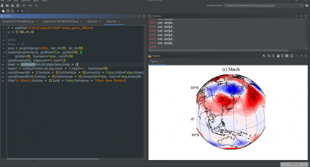This screenshot has height=167, width=310.
Task: Open the Apps menu
Action: (x=35, y=1)
